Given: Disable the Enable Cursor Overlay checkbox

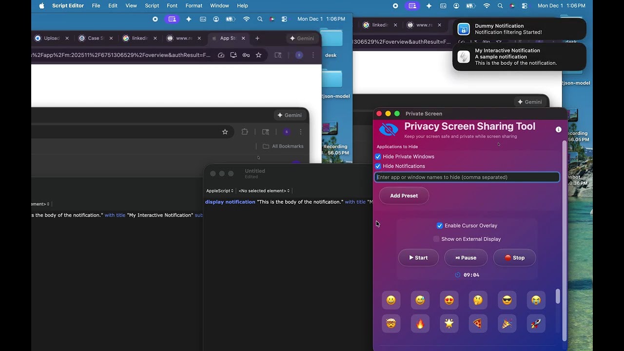Looking at the screenshot, I should point(440,225).
